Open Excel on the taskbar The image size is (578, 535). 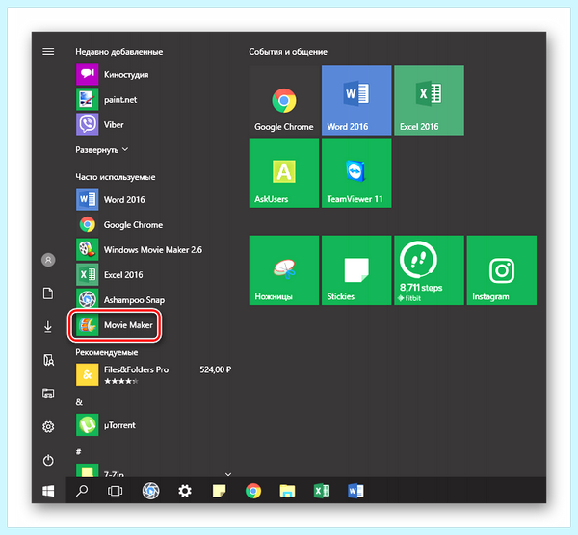[322, 491]
